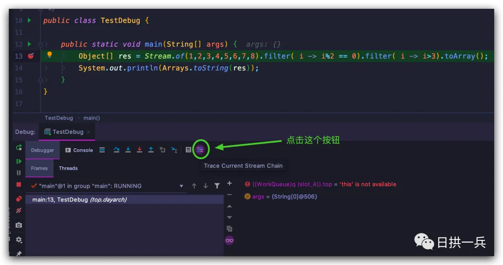Click the toArray() call on line 13
This screenshot has width=503, height=265.
click(463, 56)
